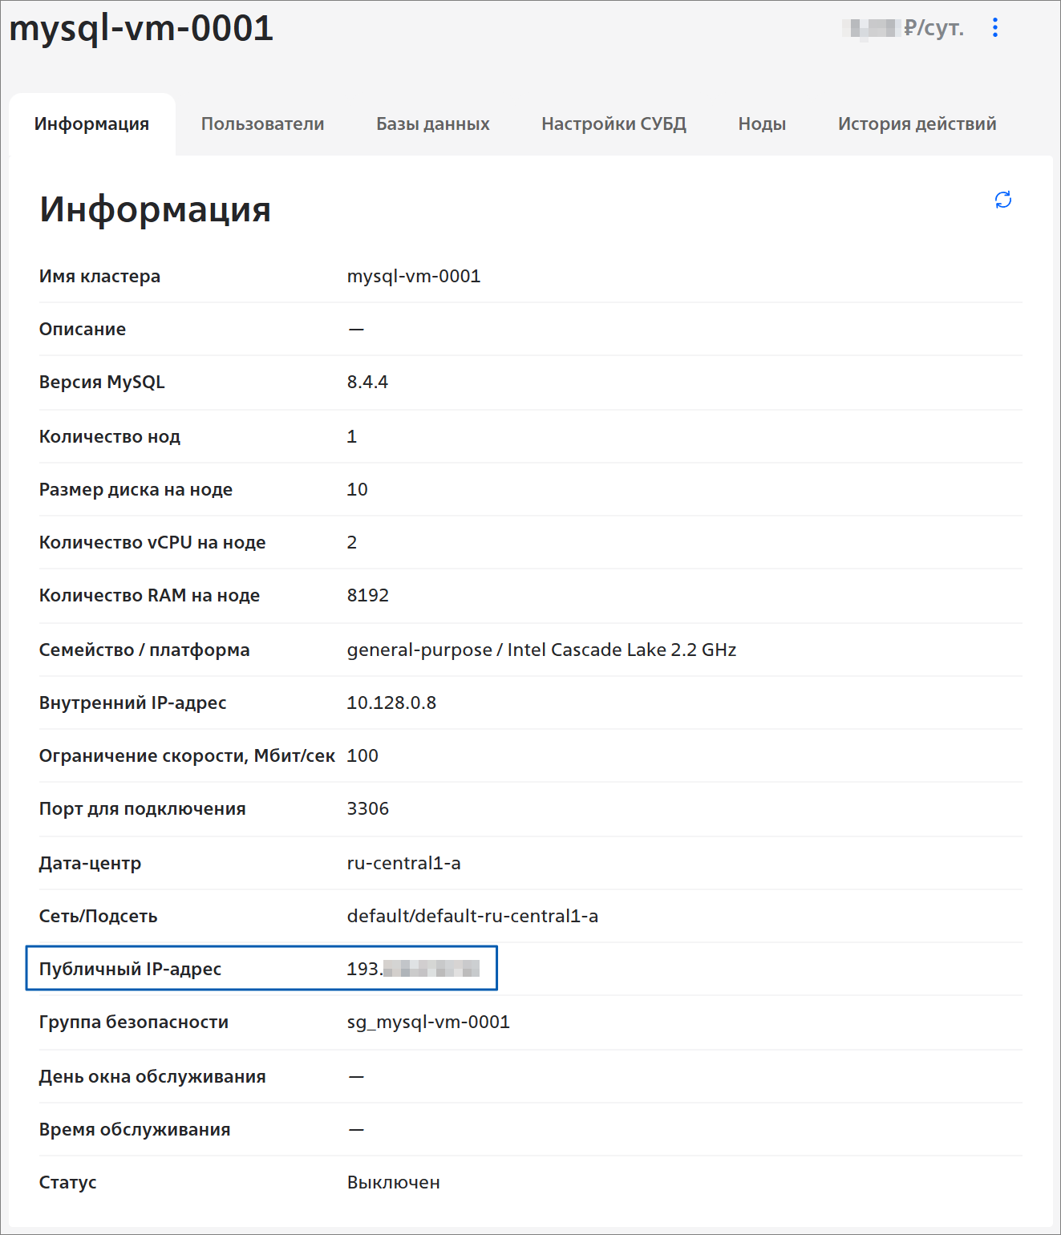Image resolution: width=1061 pixels, height=1235 pixels.
Task: Select the MySQL version value 8.4.4
Action: [367, 382]
